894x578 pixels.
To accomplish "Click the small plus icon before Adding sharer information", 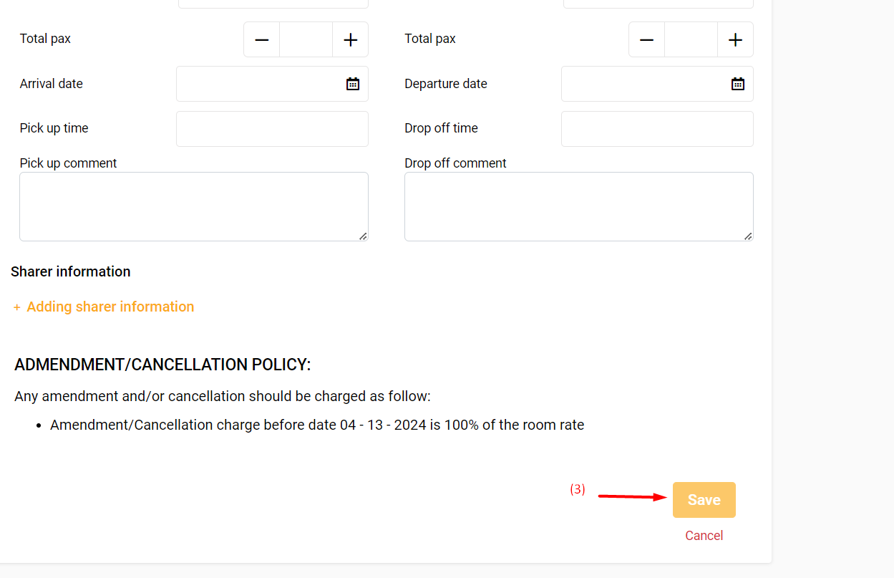I will point(16,307).
